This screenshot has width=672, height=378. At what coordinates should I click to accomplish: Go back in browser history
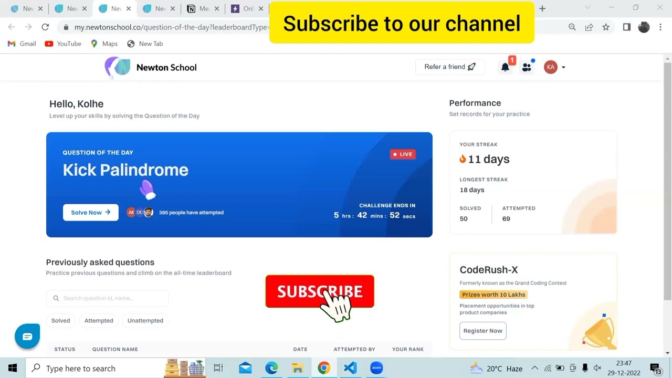pyautogui.click(x=12, y=27)
